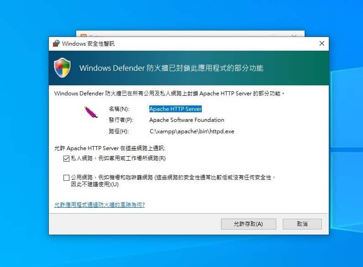The image size is (363, 267).
Task: Close the Windows 安全性警訊 dialog
Action: tap(321, 43)
